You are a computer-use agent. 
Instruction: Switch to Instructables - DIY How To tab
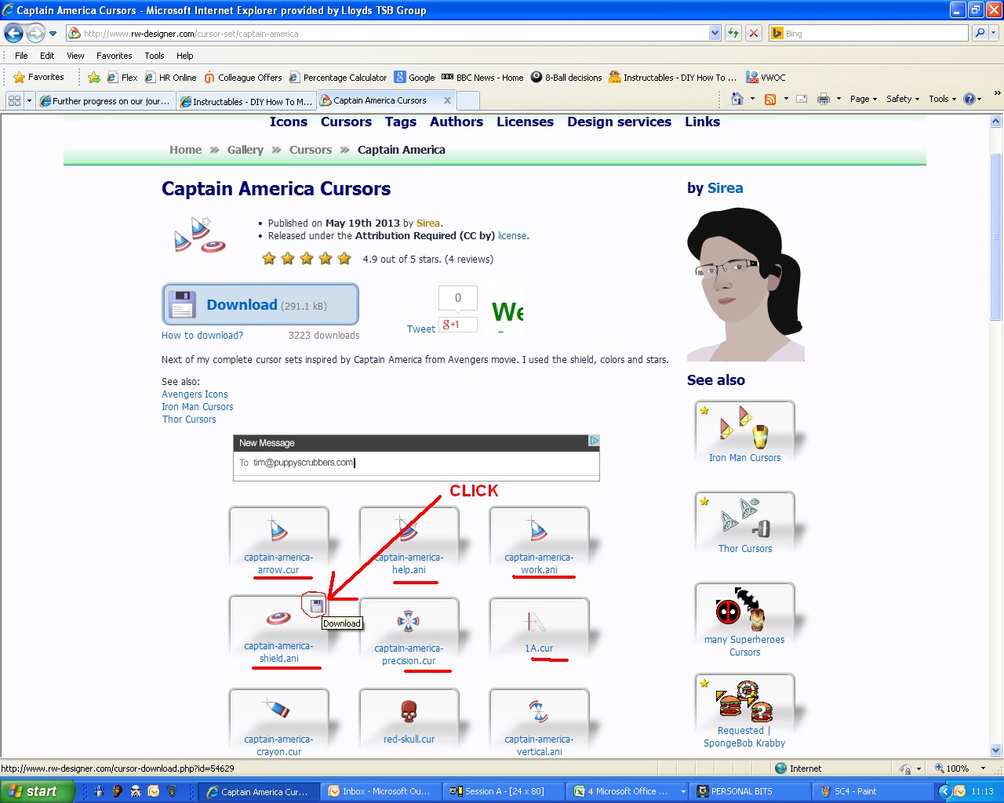point(246,101)
